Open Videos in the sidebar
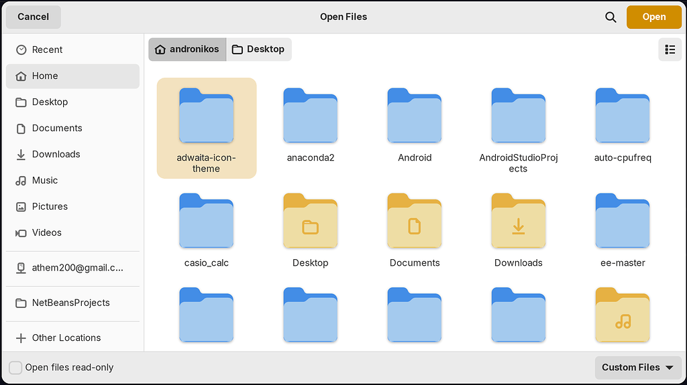The height and width of the screenshot is (385, 687). [72, 233]
